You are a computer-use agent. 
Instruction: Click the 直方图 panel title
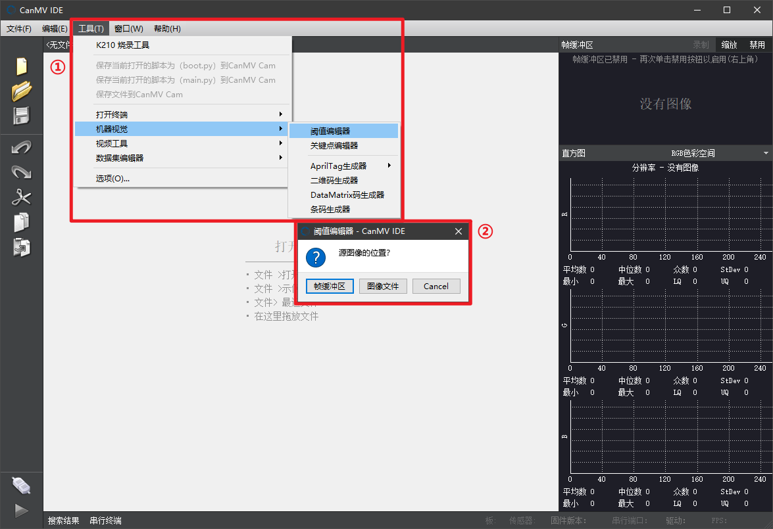(x=574, y=153)
